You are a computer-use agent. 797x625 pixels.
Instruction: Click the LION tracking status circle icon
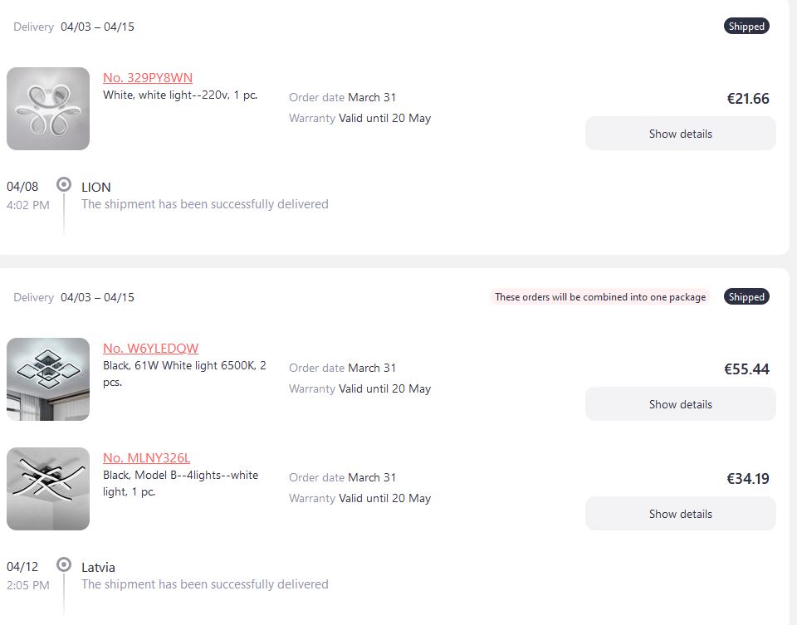click(64, 184)
